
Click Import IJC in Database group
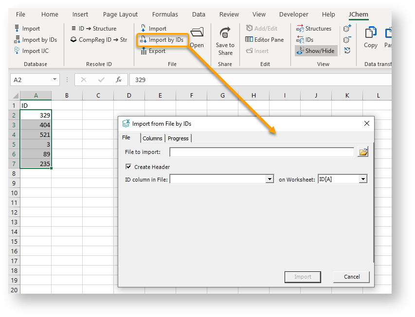click(31, 51)
